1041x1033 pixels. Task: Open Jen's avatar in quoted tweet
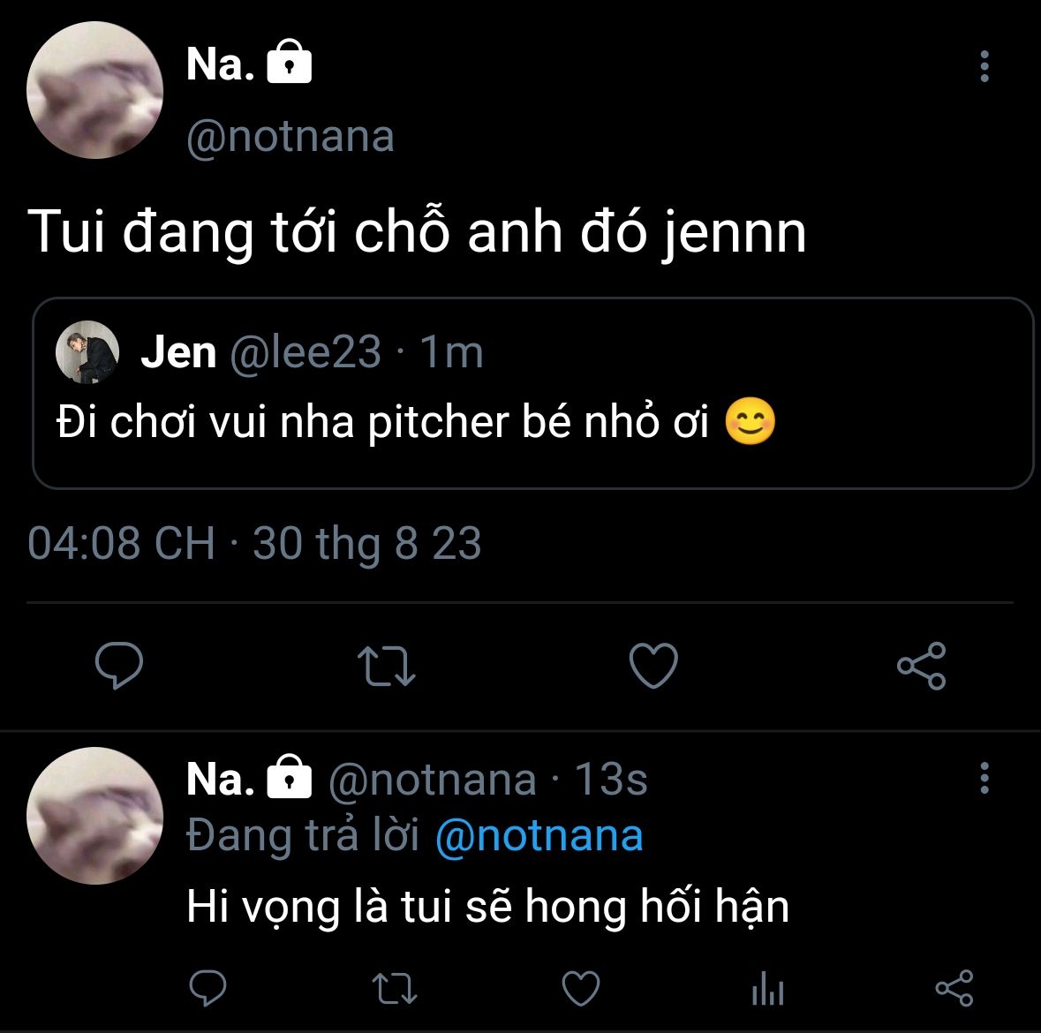87,351
